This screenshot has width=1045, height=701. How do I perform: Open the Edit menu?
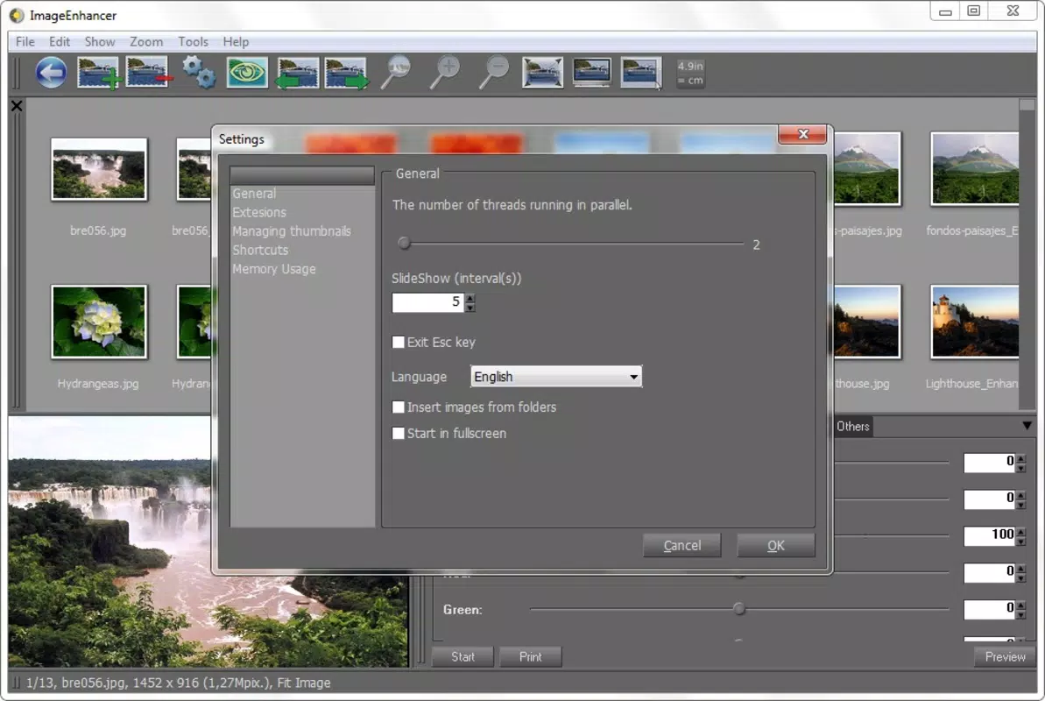click(x=60, y=41)
